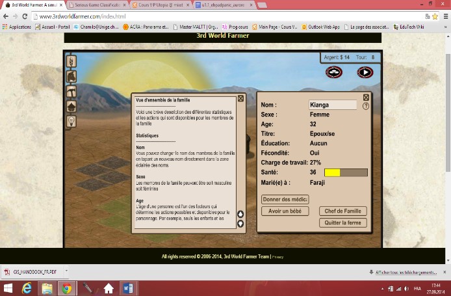Open the Chamilo@Unige.ch bookmark
This screenshot has height=296, width=451.
[96, 27]
